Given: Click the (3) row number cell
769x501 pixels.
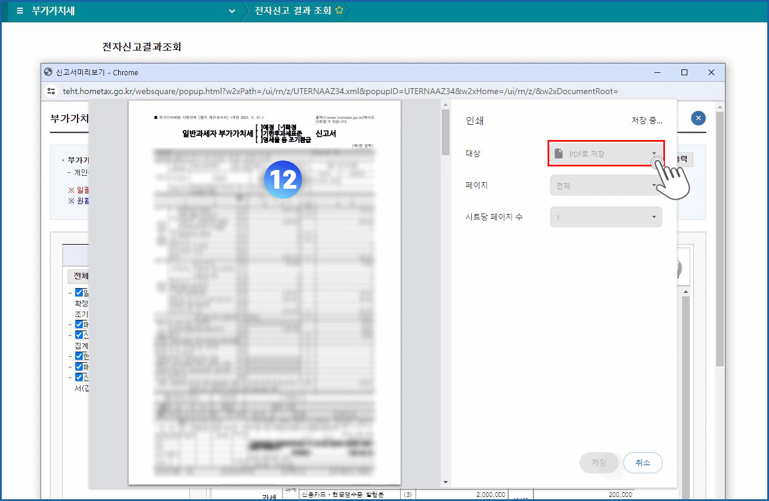Looking at the screenshot, I should click(408, 495).
